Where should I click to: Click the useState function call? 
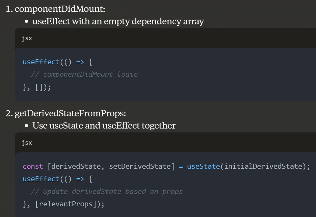point(203,166)
